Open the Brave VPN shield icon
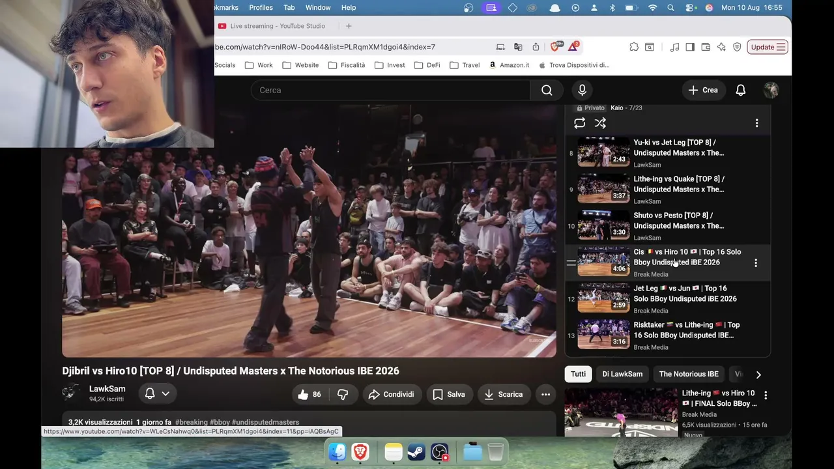Viewport: 834px width, 469px height. click(x=737, y=47)
